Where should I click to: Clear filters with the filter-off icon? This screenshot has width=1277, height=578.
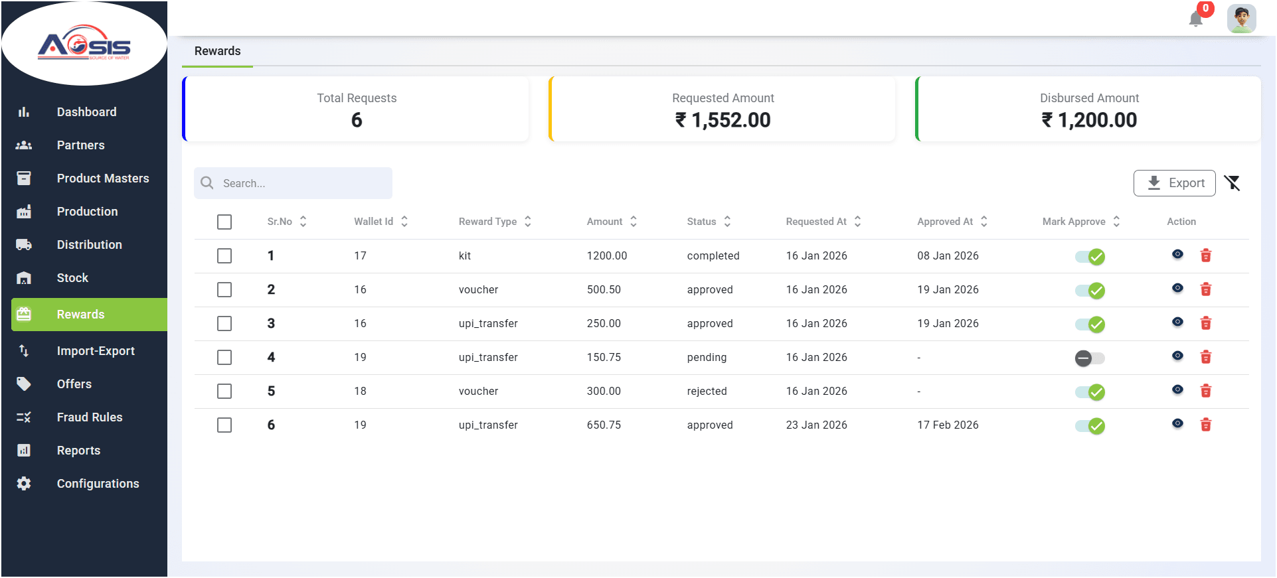[x=1233, y=183]
